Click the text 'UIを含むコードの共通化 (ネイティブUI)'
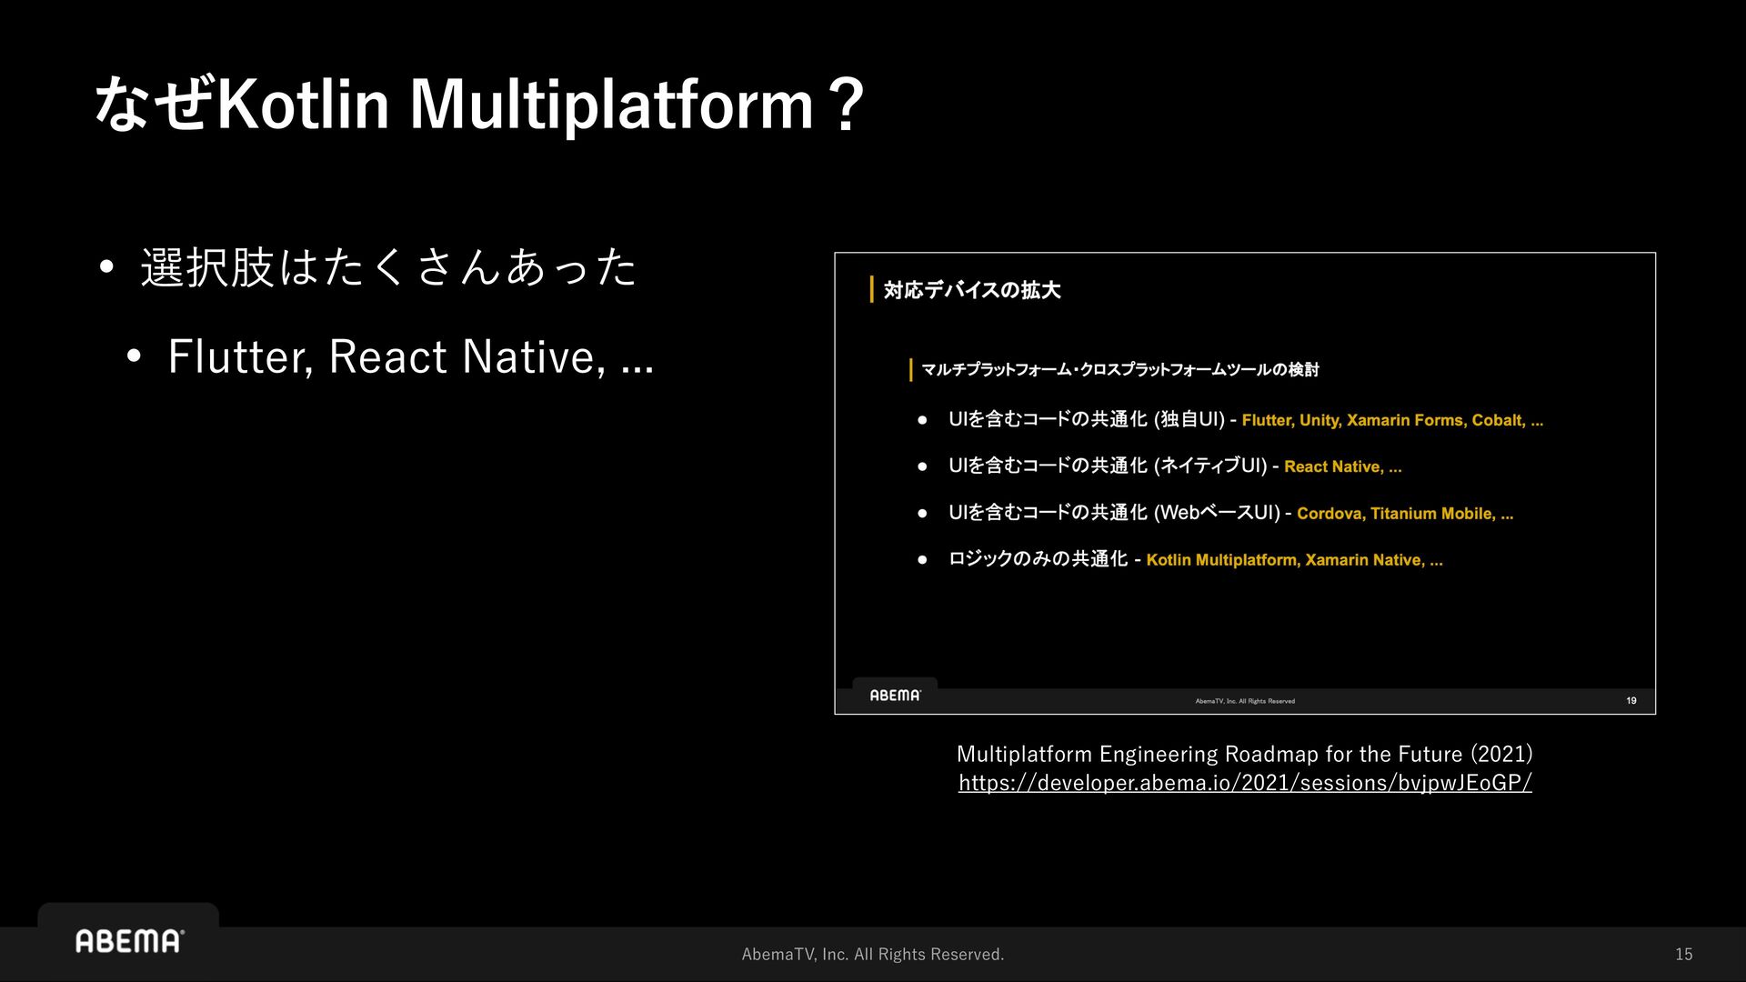 point(1108,466)
